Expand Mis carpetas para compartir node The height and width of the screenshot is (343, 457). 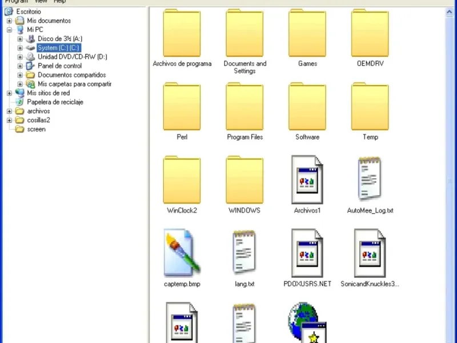[x=20, y=84]
